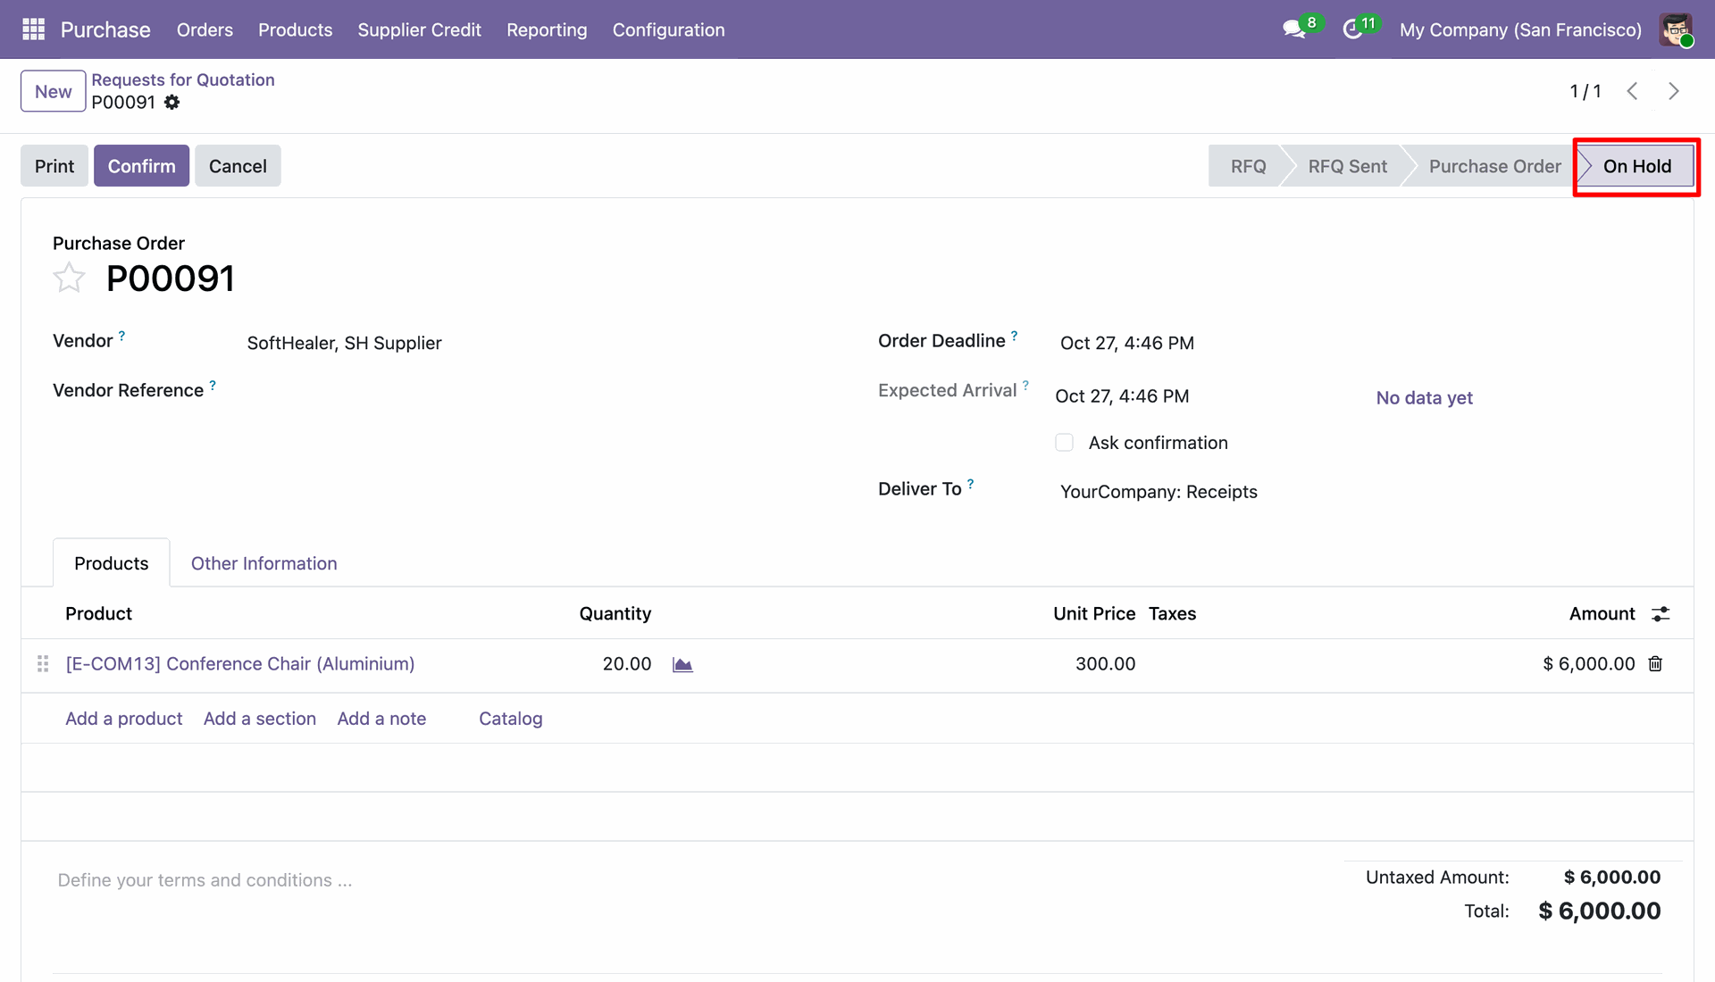
Task: Delete the Conference Chair line
Action: [x=1655, y=664]
